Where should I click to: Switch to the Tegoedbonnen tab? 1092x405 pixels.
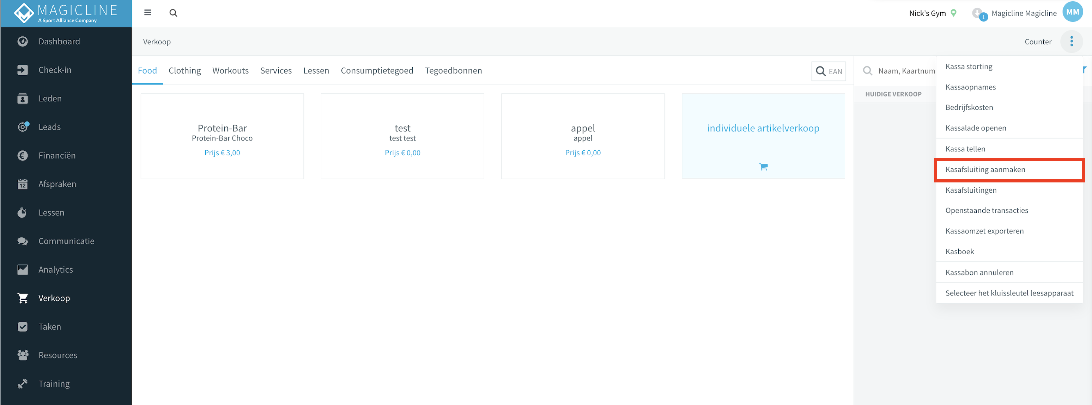454,71
